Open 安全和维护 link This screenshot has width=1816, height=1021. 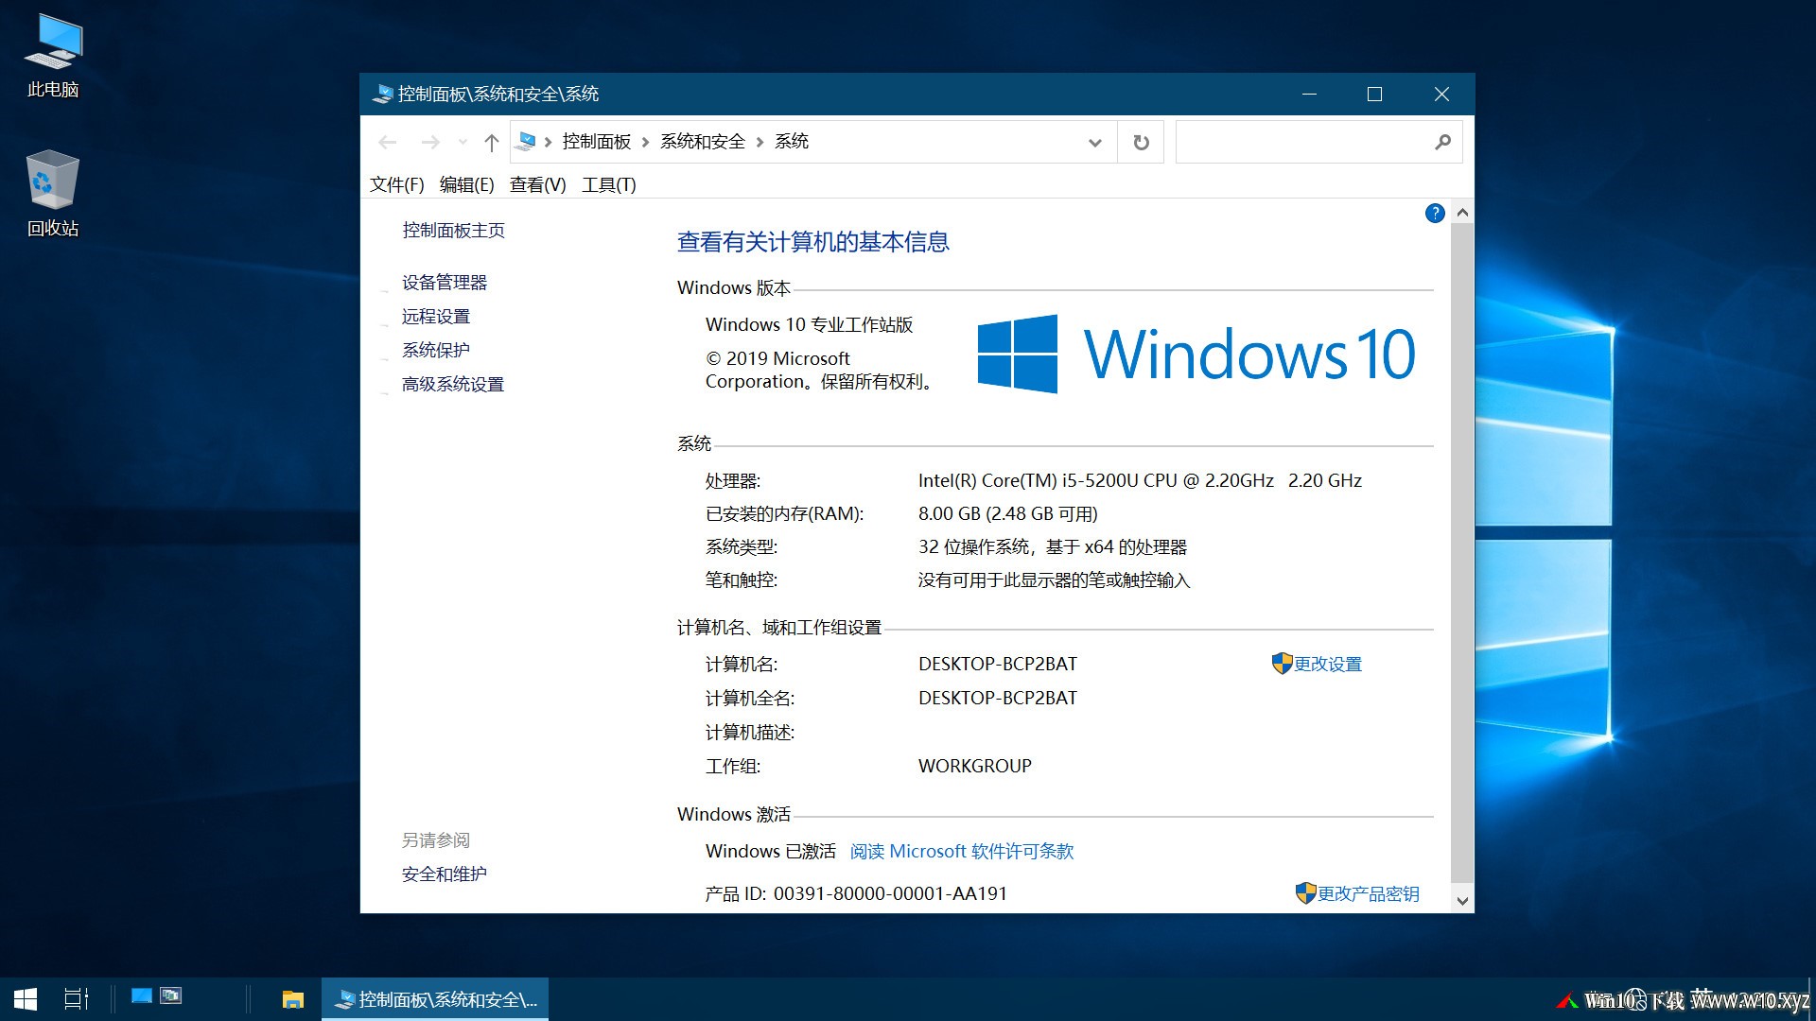[444, 874]
